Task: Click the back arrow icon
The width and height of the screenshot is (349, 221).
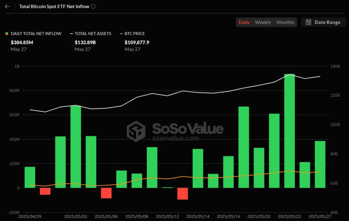Action: click(7, 6)
